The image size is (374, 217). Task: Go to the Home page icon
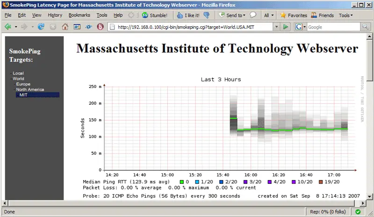65,27
